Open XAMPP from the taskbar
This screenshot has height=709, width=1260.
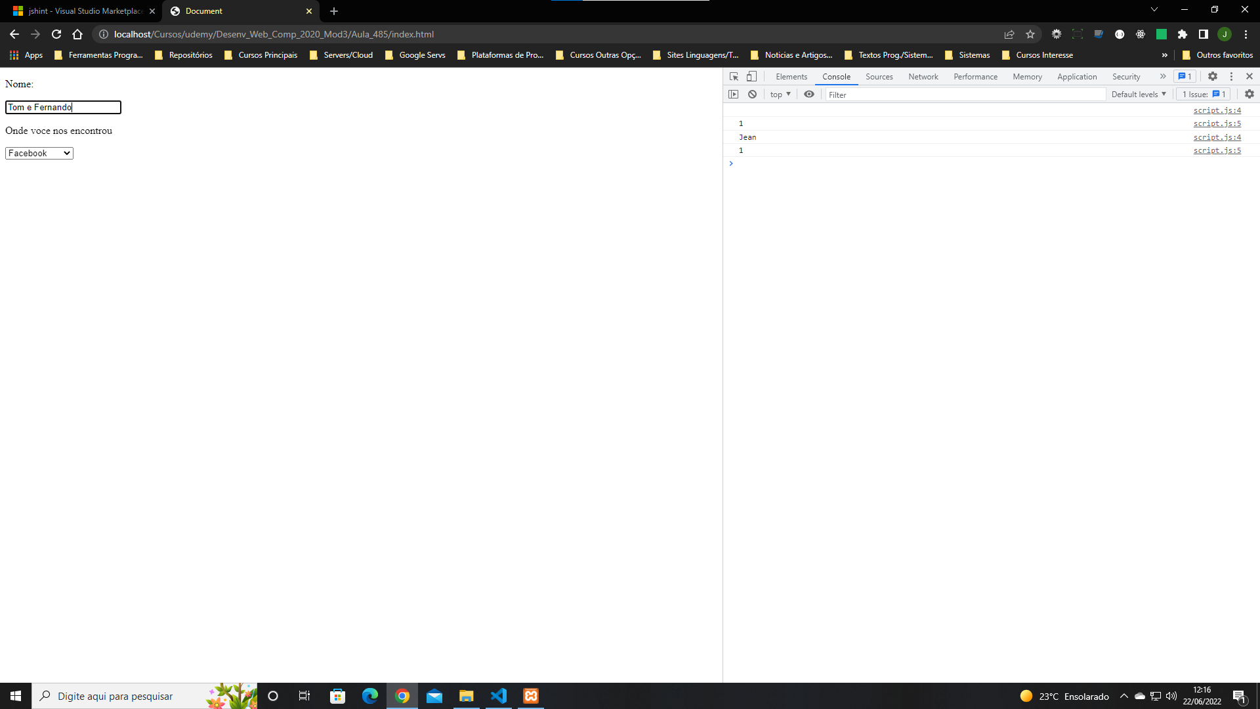pyautogui.click(x=531, y=696)
